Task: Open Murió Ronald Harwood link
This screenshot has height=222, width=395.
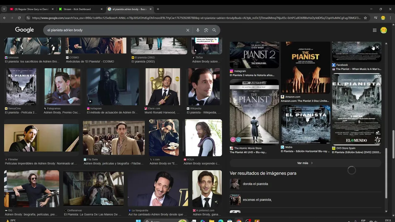Action: tap(162, 113)
